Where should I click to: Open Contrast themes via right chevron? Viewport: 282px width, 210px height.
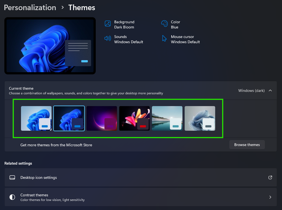pyautogui.click(x=270, y=197)
